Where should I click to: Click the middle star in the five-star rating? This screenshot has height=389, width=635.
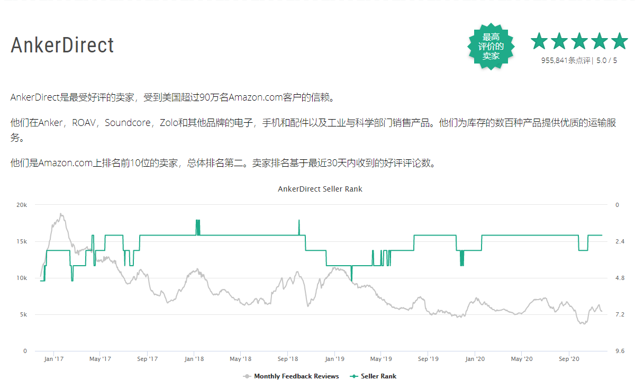(579, 40)
